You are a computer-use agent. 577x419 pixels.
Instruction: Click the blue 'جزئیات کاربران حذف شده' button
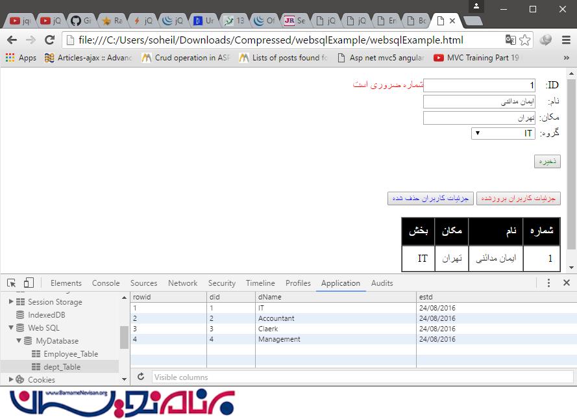pyautogui.click(x=430, y=198)
